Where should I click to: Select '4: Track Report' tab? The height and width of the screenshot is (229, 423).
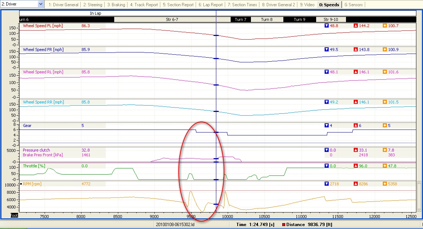click(x=144, y=4)
